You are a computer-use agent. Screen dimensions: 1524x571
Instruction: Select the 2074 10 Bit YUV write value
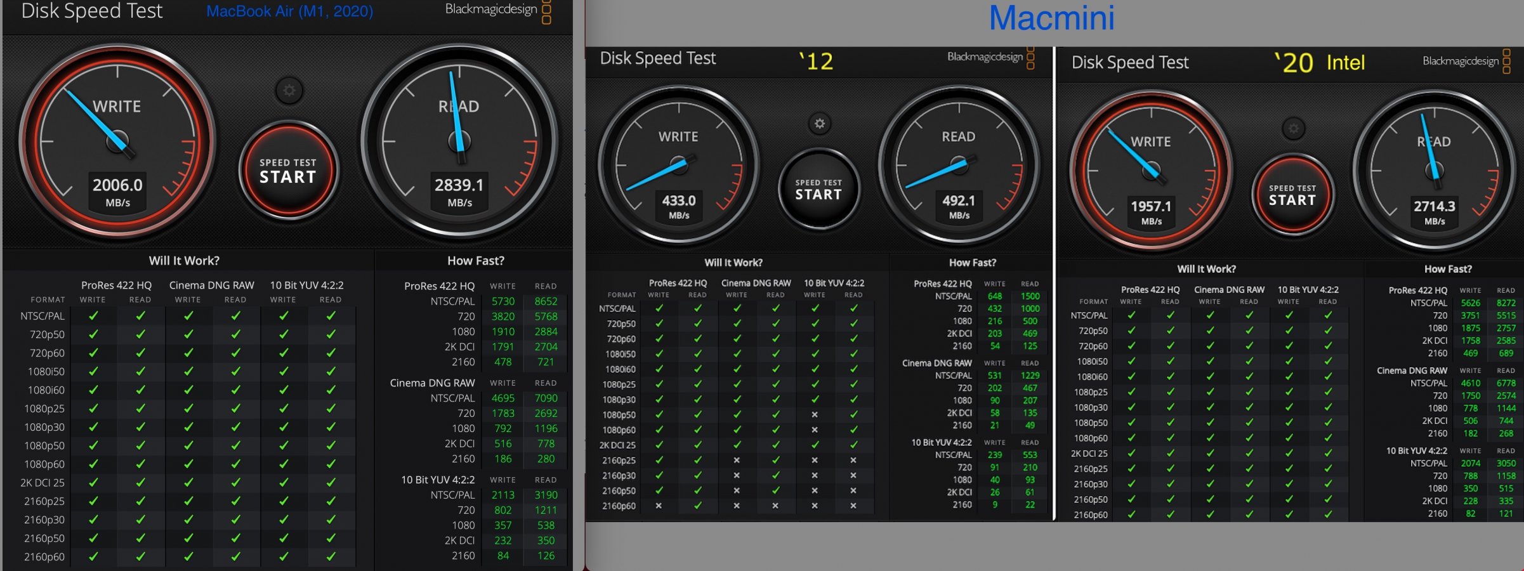(x=1471, y=464)
